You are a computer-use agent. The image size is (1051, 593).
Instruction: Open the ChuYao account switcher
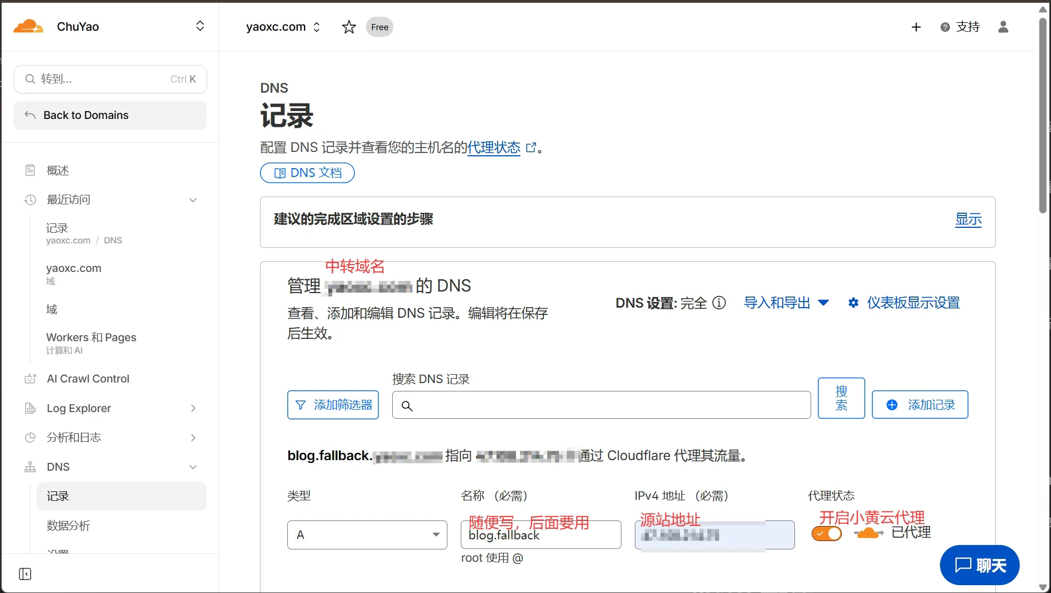(x=200, y=26)
